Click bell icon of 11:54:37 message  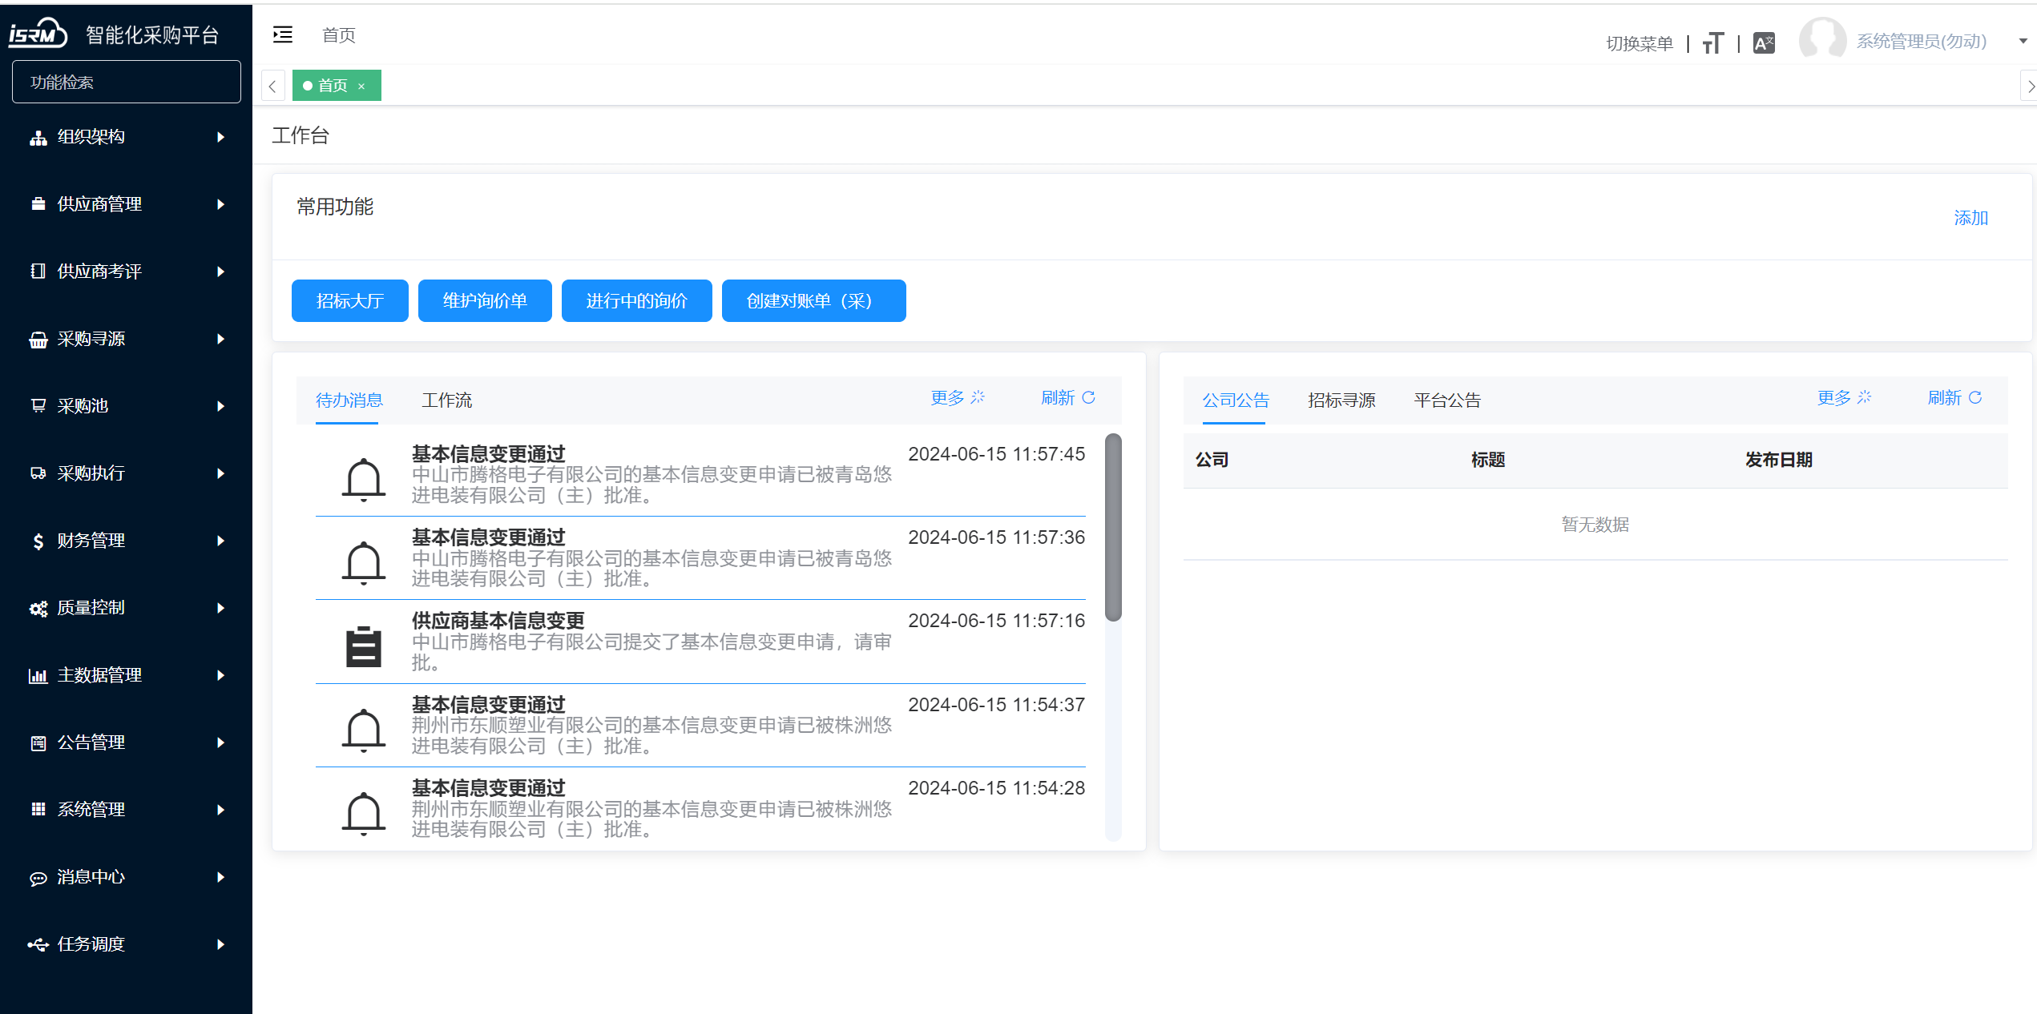pyautogui.click(x=364, y=730)
